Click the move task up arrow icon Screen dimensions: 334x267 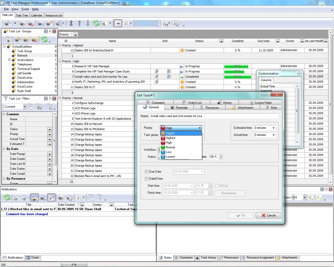click(x=80, y=23)
